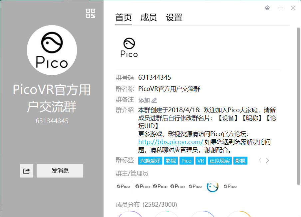301x217 pixels.
Task: Select the VR tag
Action: [201, 161]
